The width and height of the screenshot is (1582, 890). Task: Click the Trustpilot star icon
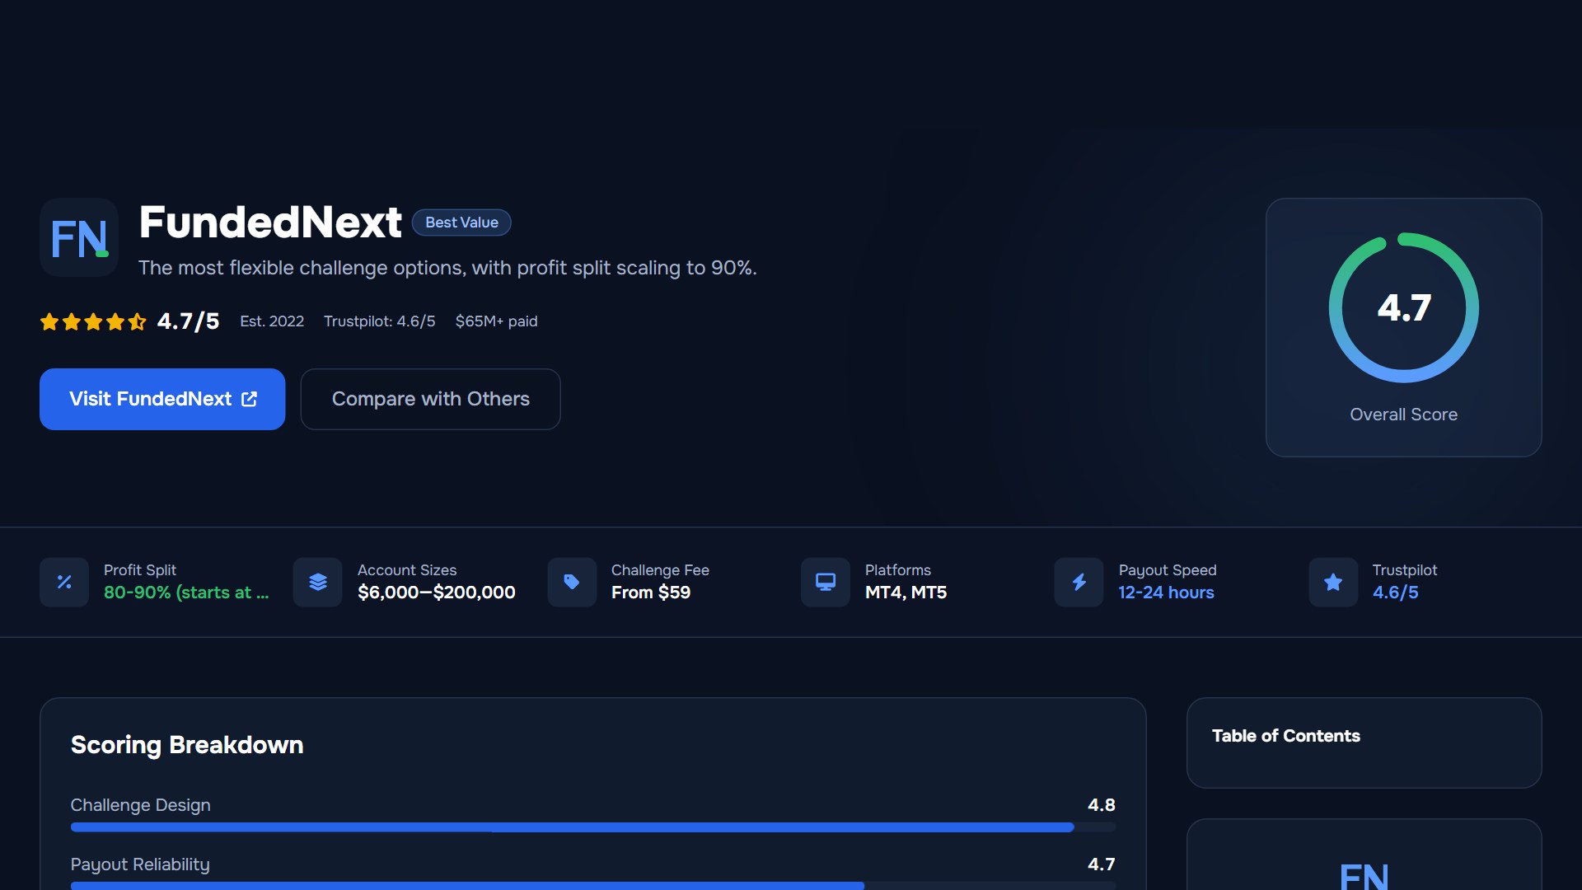pyautogui.click(x=1333, y=583)
